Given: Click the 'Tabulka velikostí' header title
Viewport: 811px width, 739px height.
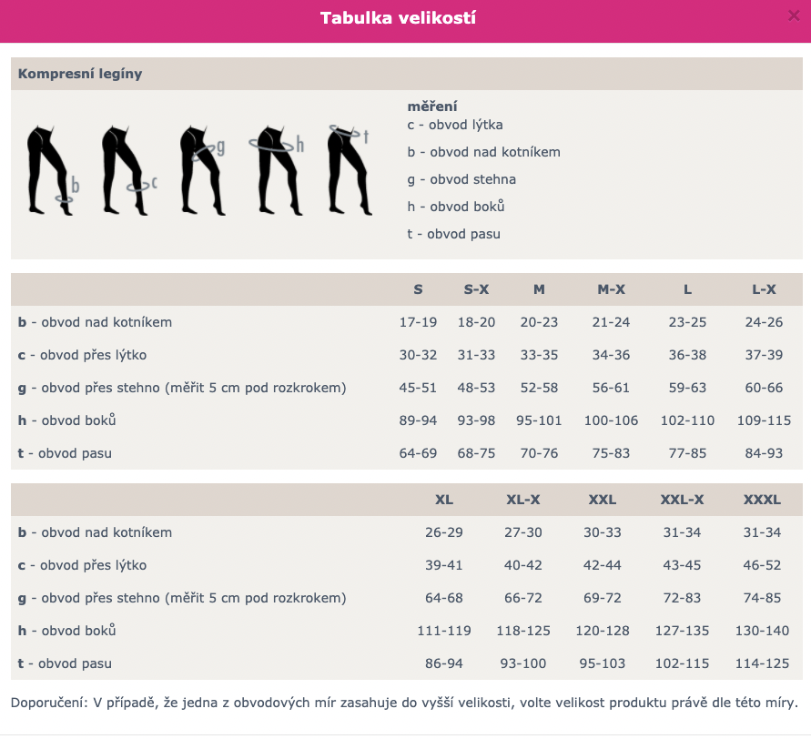Looking at the screenshot, I should (x=398, y=18).
